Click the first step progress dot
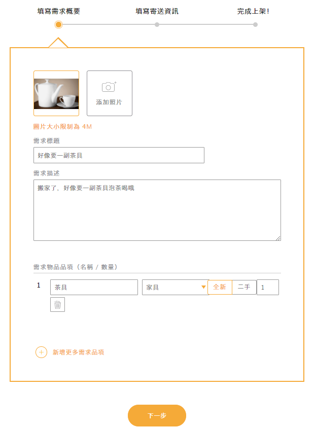Image resolution: width=315 pixels, height=428 pixels. click(58, 24)
